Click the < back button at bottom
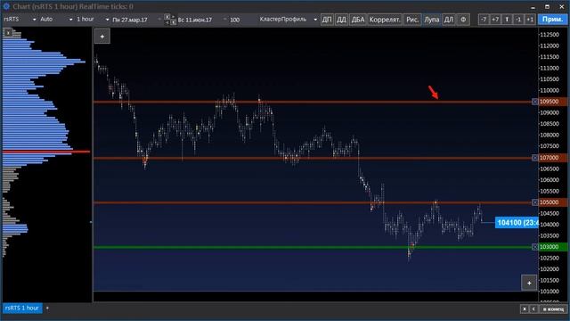Viewport: 570px width, 321px height. [533, 309]
